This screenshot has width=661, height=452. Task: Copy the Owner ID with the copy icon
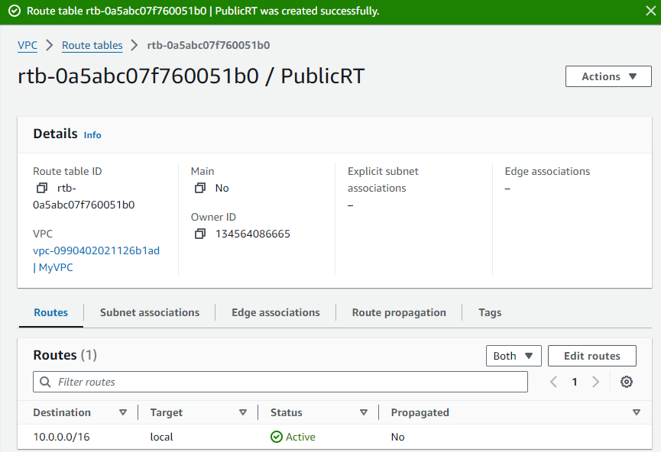coord(199,234)
